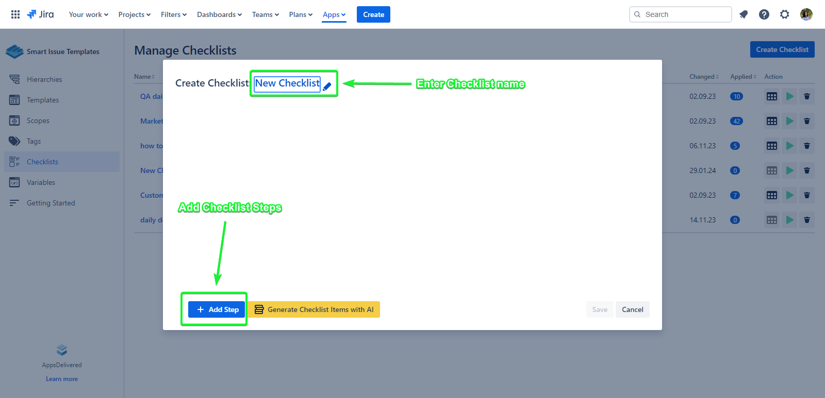Click the New Checklist name field

click(x=287, y=83)
